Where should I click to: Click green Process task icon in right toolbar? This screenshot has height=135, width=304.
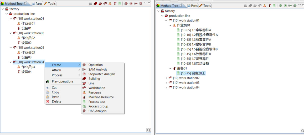tap(274, 6)
